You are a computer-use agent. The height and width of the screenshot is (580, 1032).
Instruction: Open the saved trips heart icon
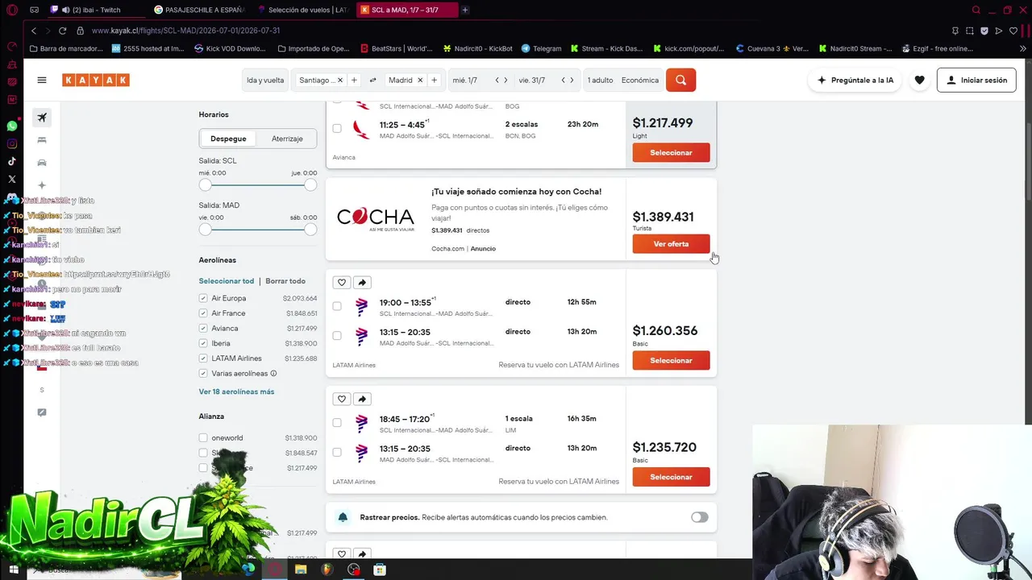coord(919,80)
